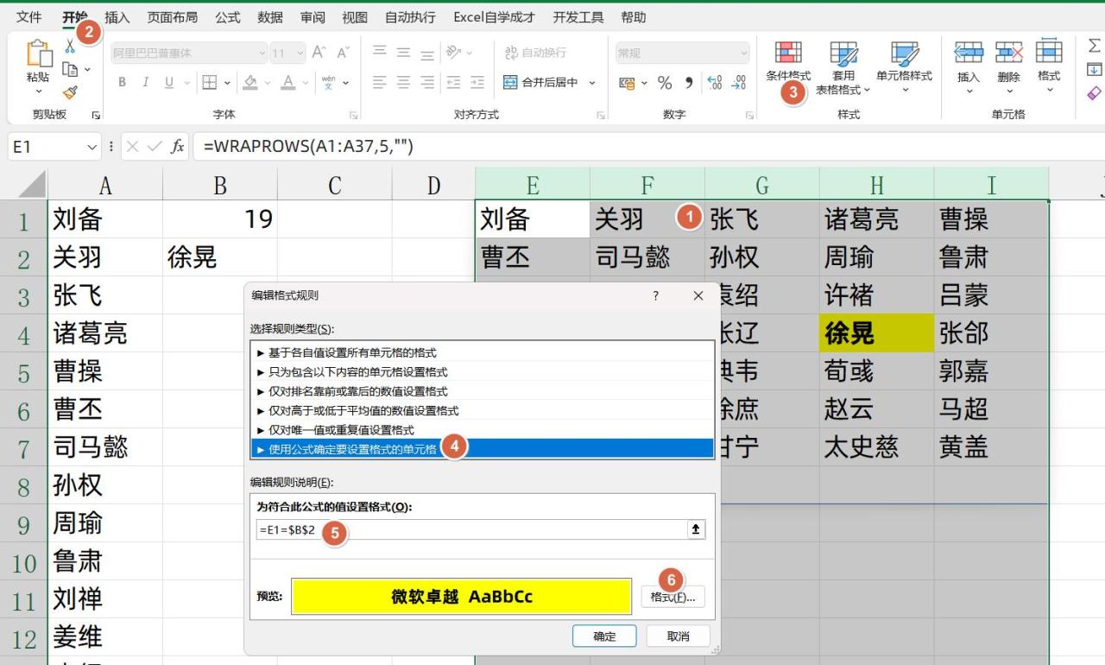Click Decrease Indent icon
Screen dimensions: 1105x665
454,83
